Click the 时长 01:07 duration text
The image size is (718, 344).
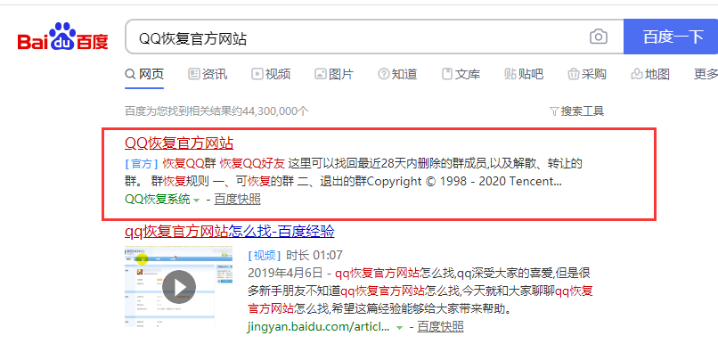tap(314, 255)
